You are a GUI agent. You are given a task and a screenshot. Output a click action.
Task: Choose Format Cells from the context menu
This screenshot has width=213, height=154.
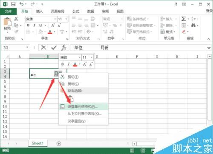click(x=83, y=106)
